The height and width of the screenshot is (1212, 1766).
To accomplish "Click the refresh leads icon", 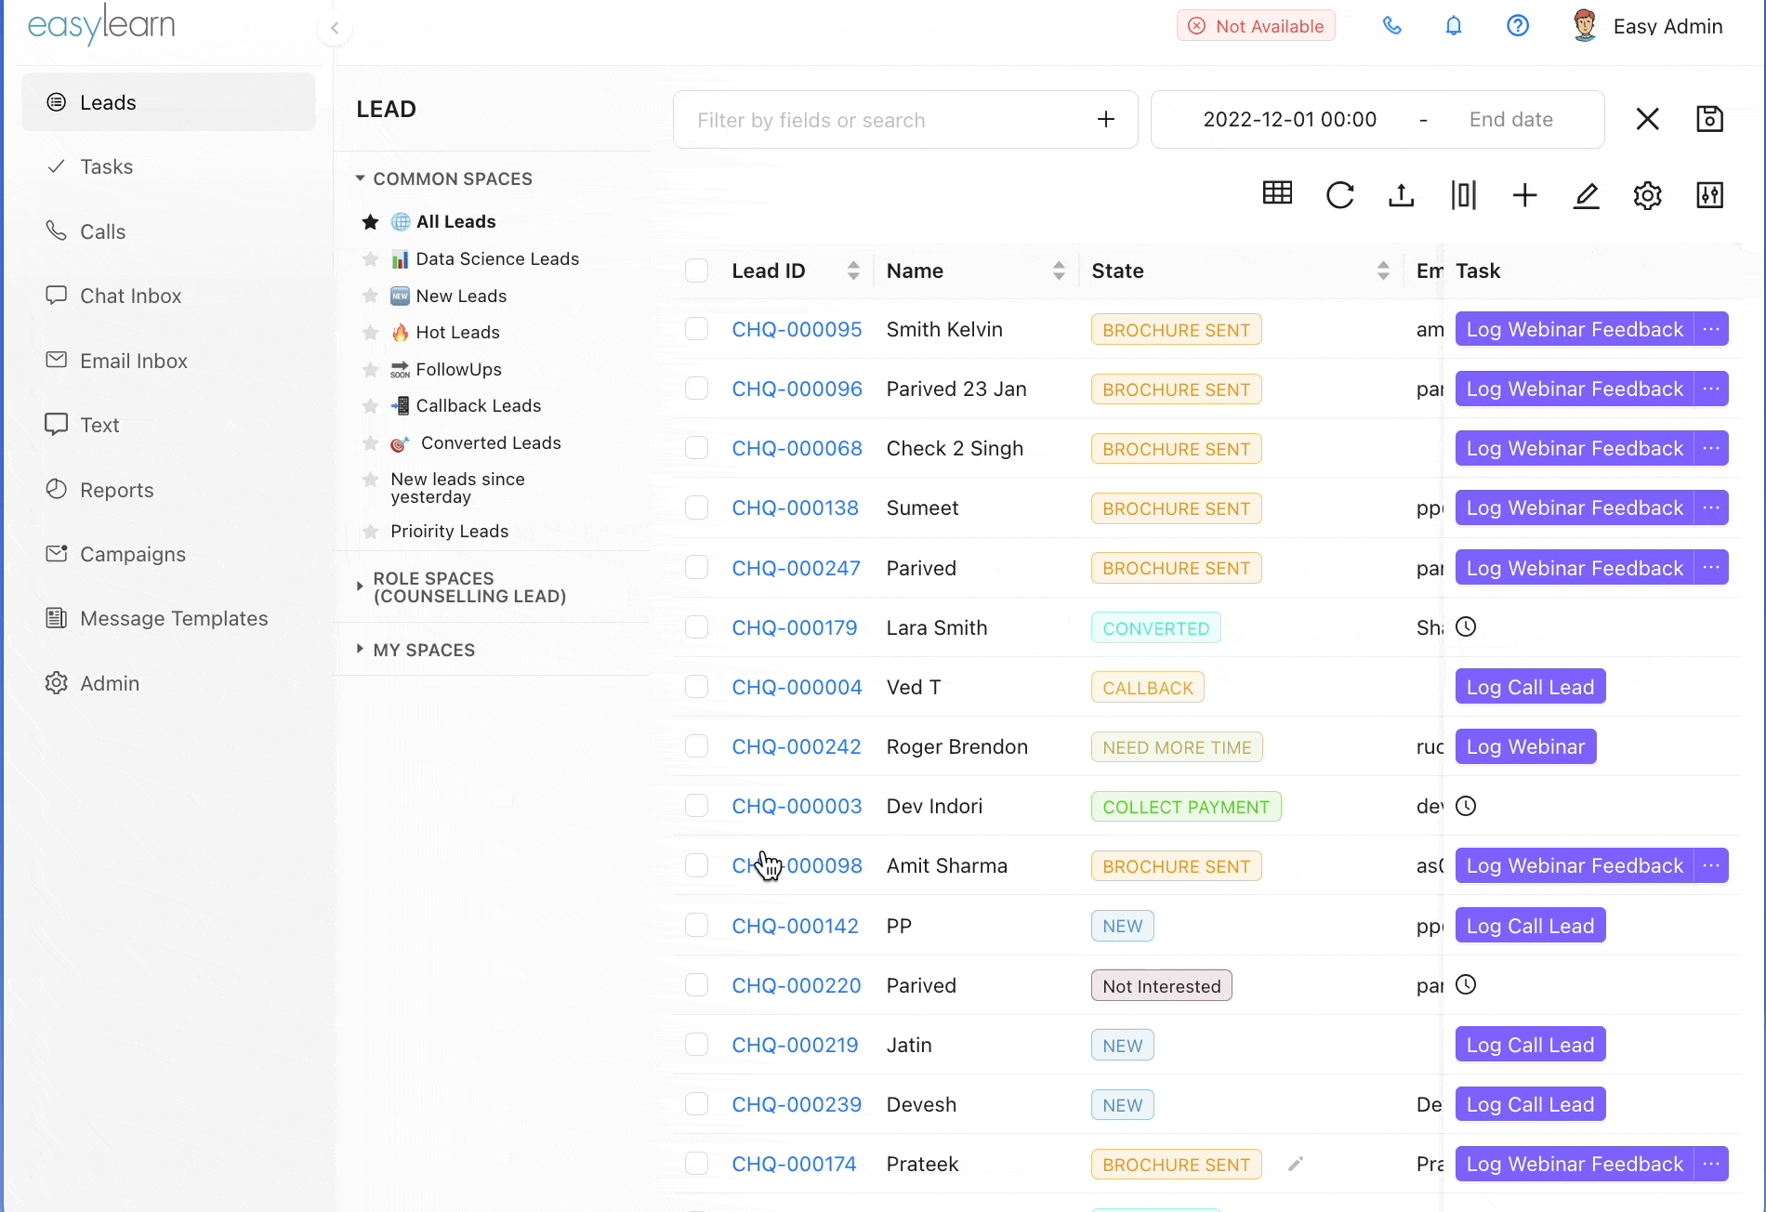I will 1339,195.
